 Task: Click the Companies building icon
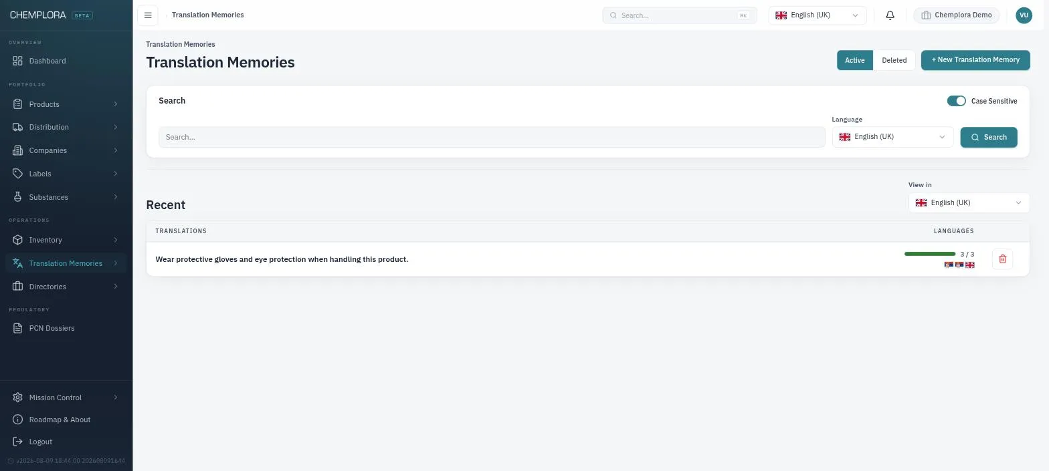click(18, 150)
